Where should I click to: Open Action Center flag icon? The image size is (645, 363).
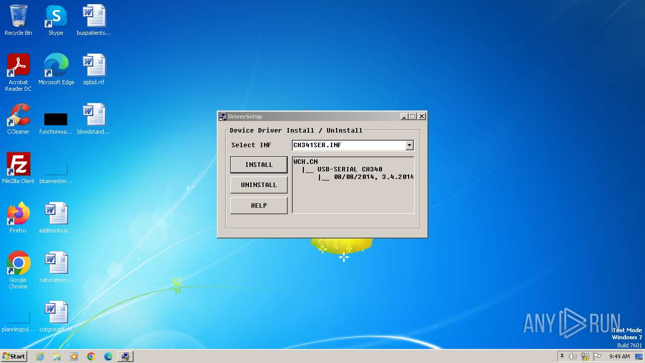(597, 356)
